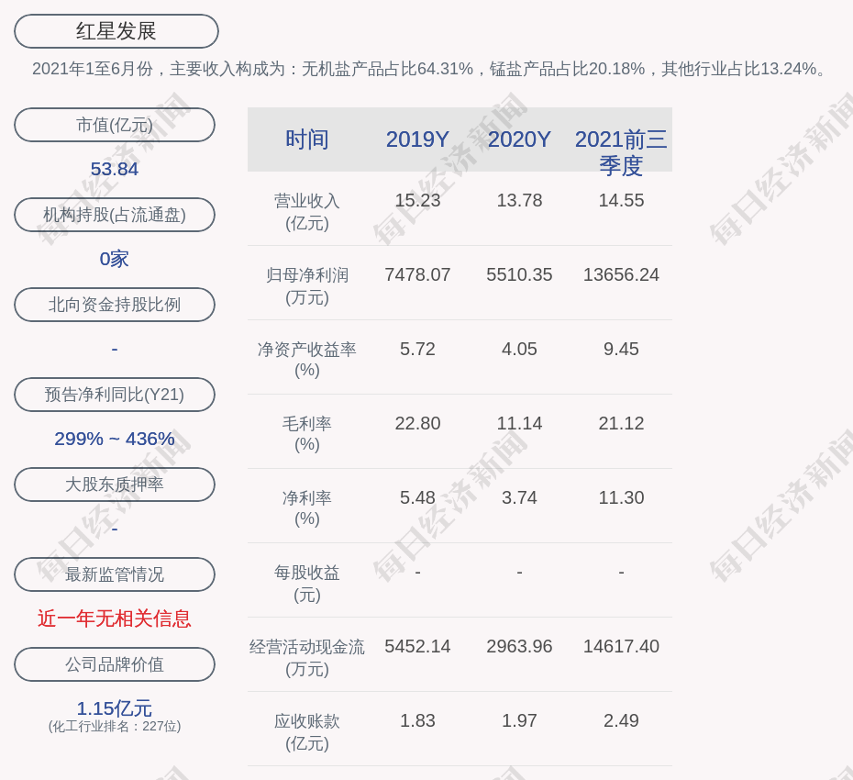
Task: Select the 市值(亿元) label pill
Action: [115, 125]
